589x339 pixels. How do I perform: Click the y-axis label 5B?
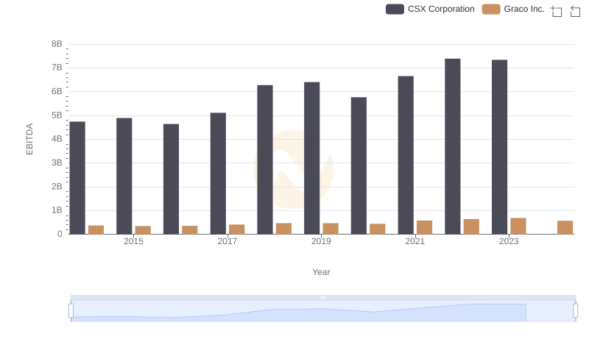(57, 115)
